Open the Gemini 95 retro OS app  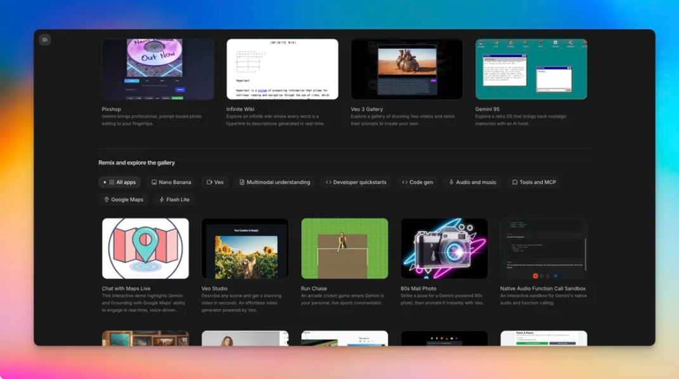tap(533, 70)
